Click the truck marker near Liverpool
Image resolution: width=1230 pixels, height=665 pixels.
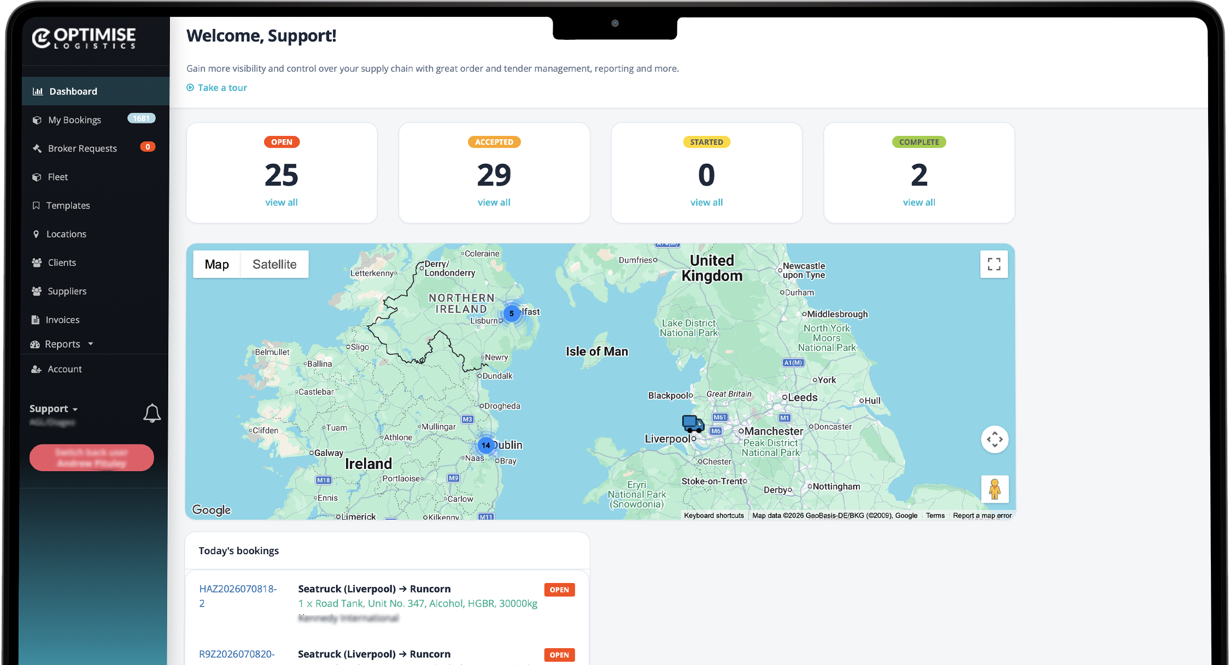pos(693,424)
